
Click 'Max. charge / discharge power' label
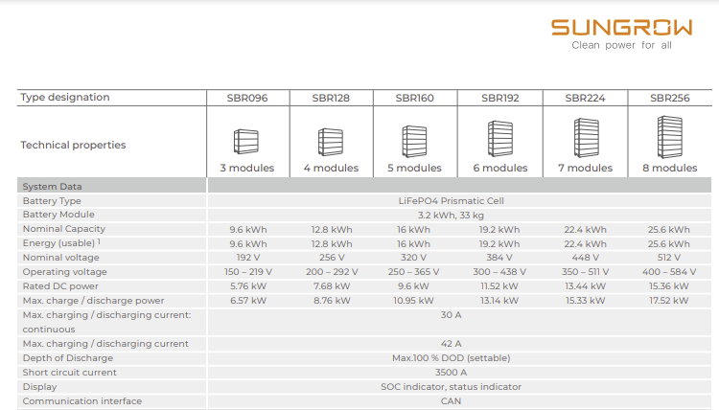(x=93, y=301)
